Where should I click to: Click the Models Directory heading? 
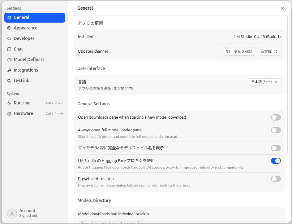pos(94,200)
